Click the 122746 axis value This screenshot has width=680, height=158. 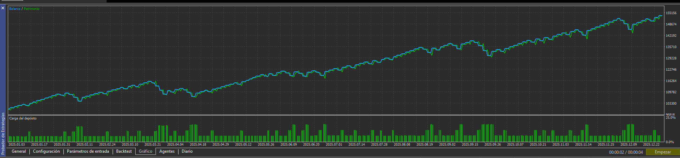[x=671, y=70]
